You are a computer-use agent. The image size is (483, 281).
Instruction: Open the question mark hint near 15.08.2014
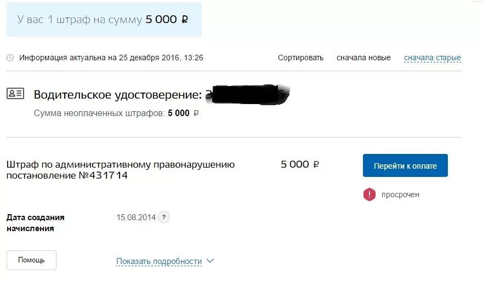pyautogui.click(x=164, y=217)
